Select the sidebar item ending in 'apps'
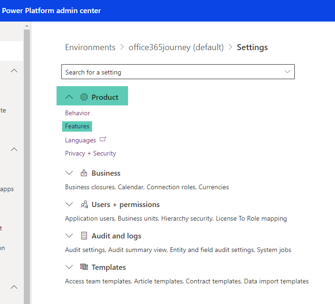Image resolution: width=335 pixels, height=304 pixels. (7, 189)
